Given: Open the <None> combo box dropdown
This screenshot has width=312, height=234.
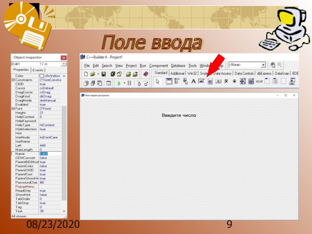Looking at the screenshot, I should click(x=263, y=65).
